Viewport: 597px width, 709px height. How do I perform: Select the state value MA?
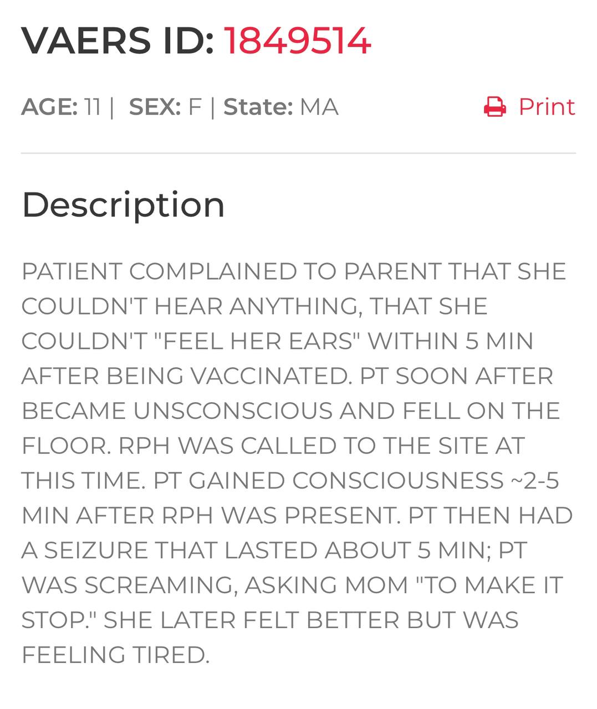pos(319,107)
